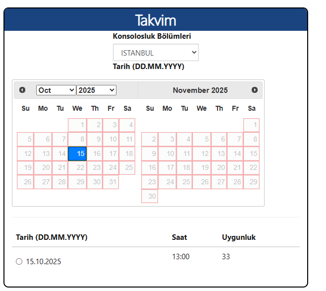This screenshot has width=326, height=291.
Task: Open the 2025 year dropdown
Action: point(96,90)
